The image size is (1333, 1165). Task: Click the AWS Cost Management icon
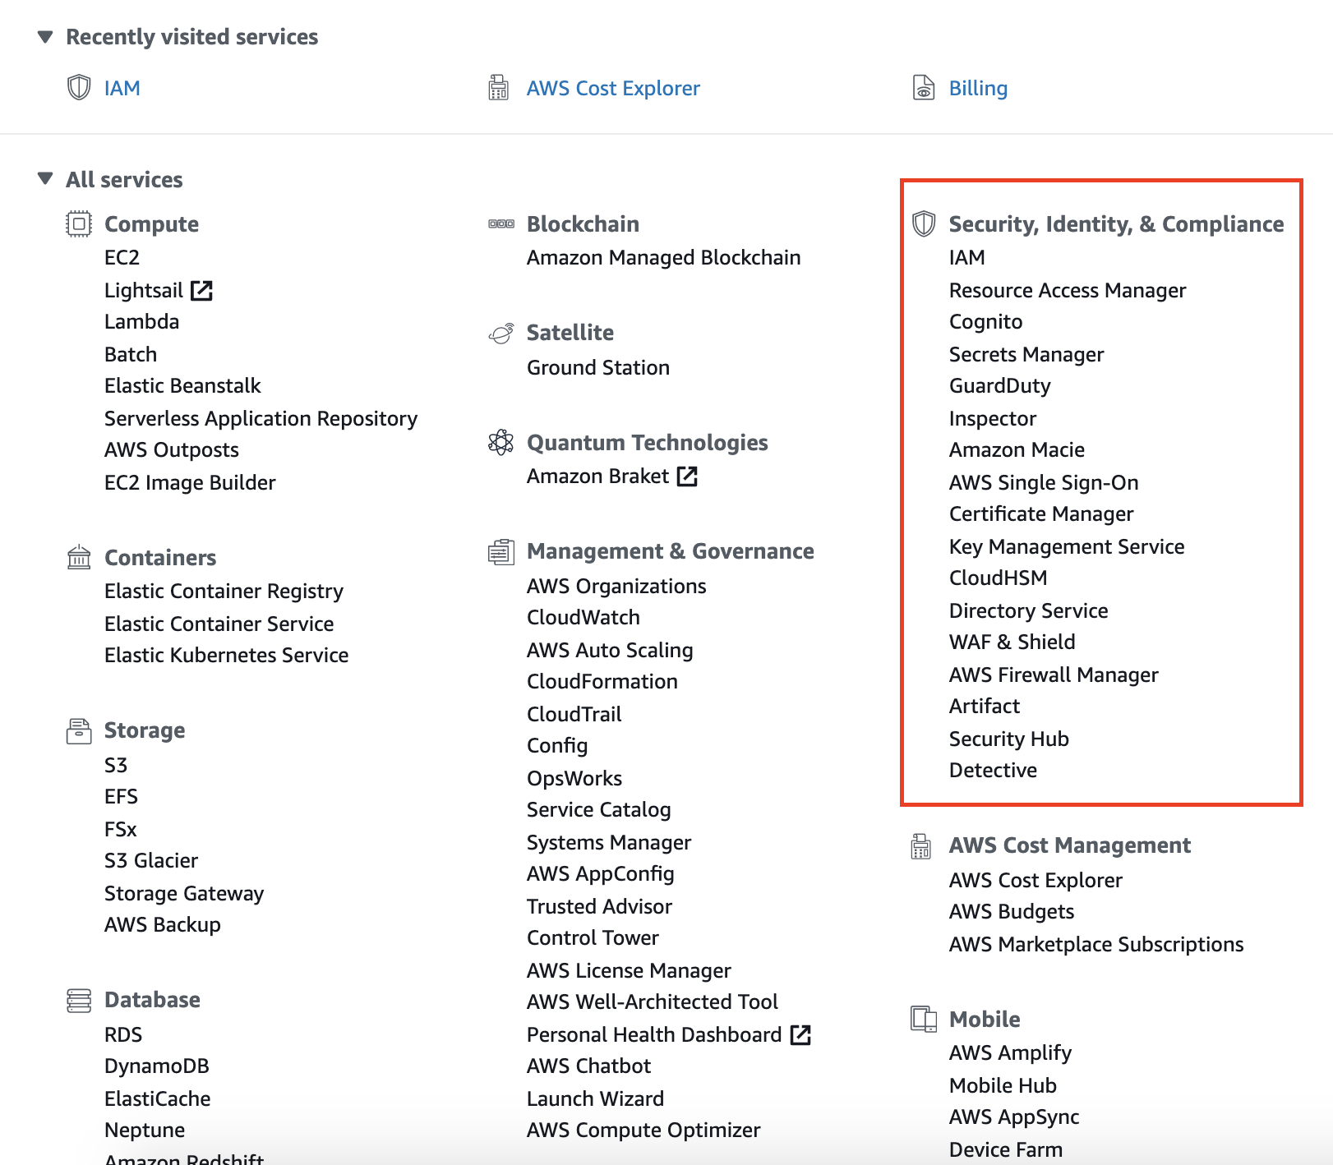[x=921, y=845]
